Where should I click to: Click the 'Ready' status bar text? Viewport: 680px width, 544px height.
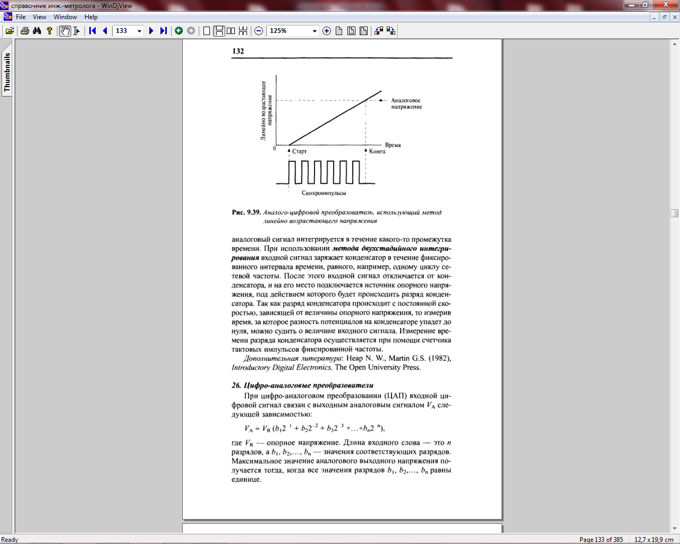coord(10,539)
